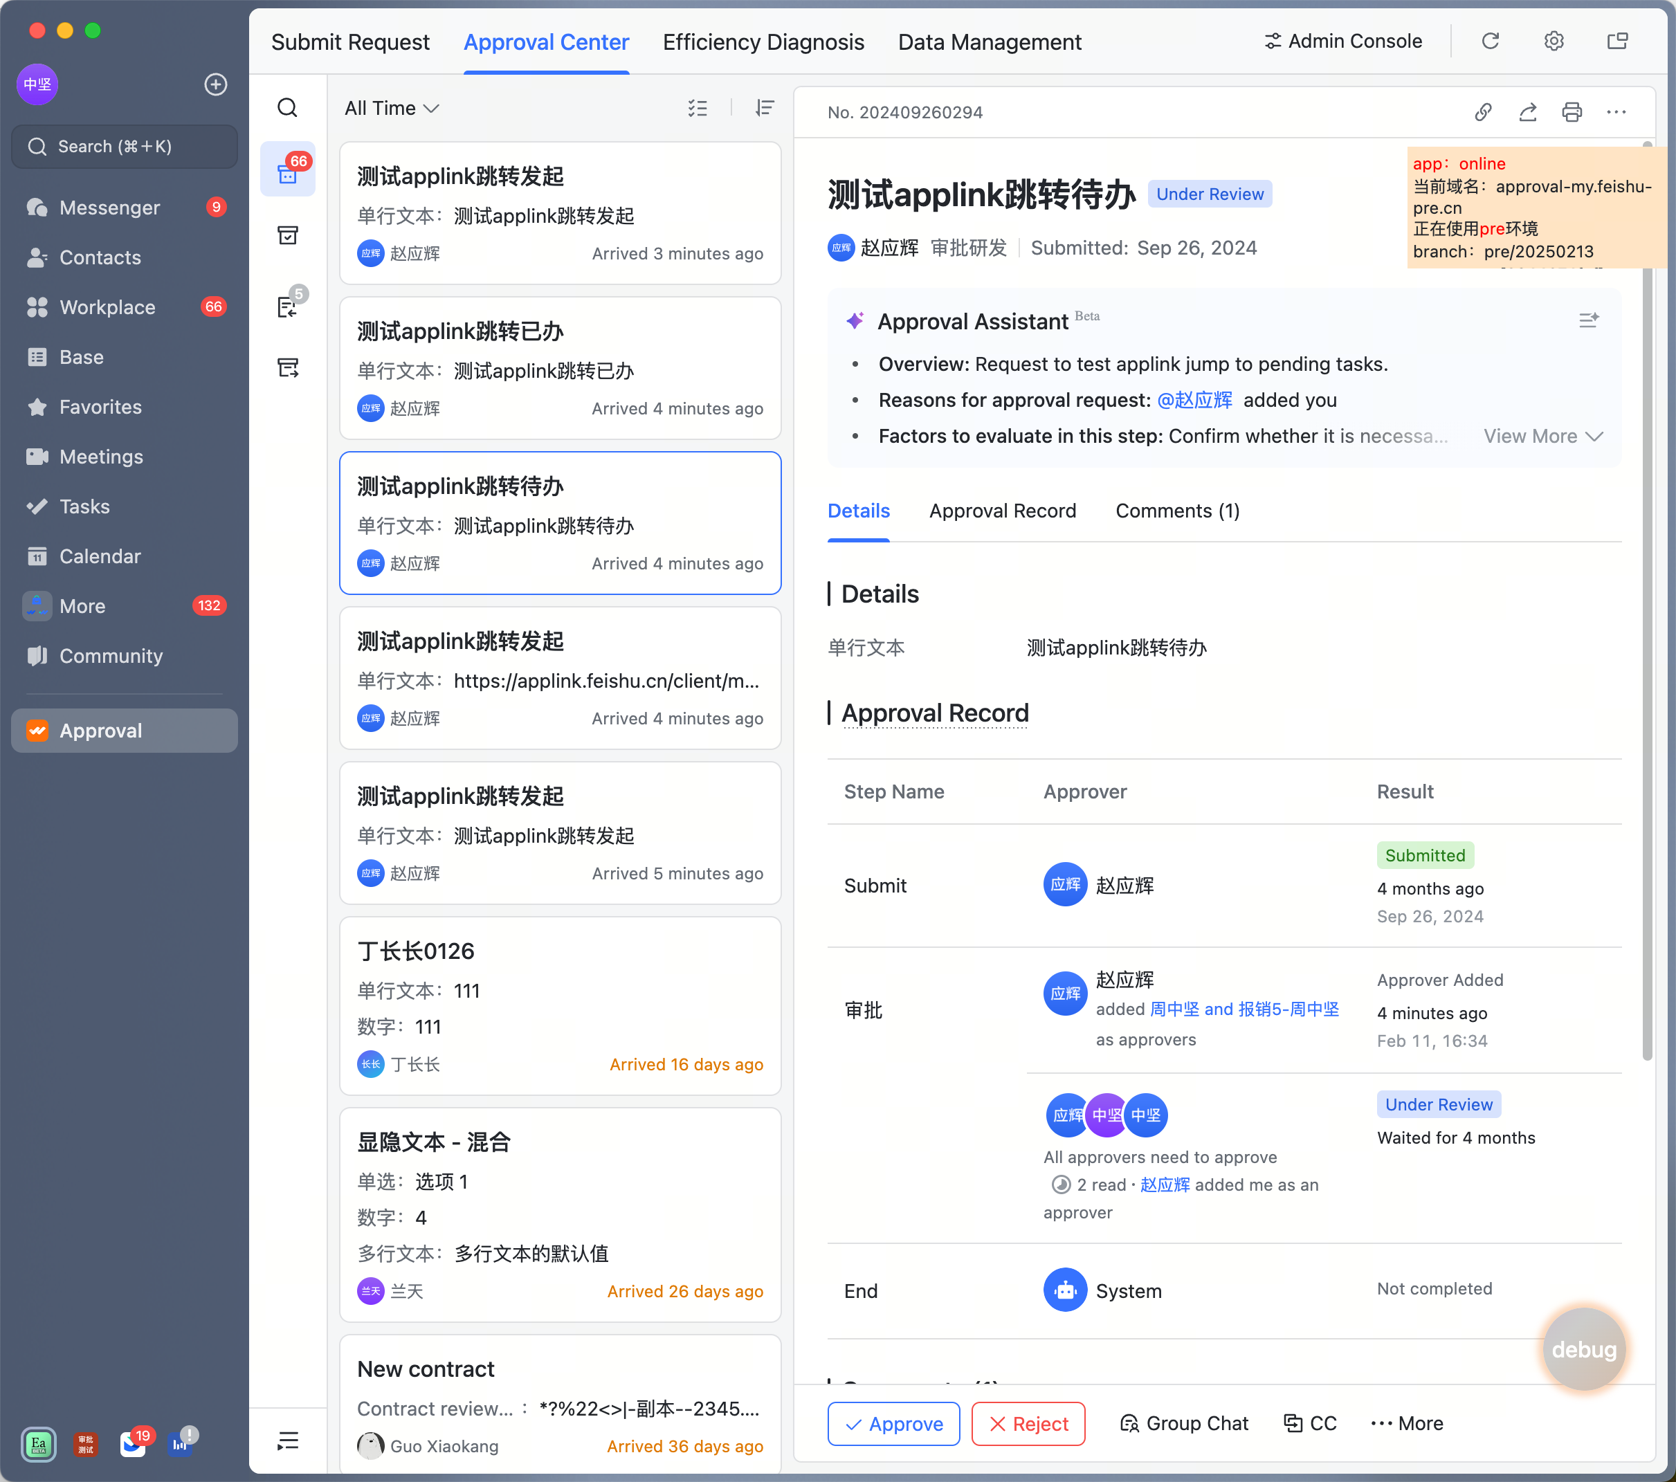Open Calendar in the left navigation
The image size is (1676, 1482).
coord(125,556)
